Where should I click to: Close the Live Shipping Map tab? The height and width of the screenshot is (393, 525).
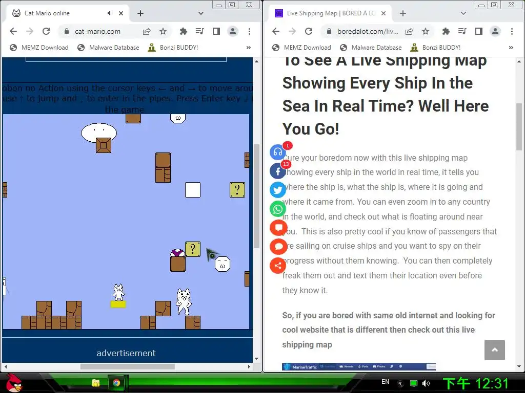click(x=383, y=13)
